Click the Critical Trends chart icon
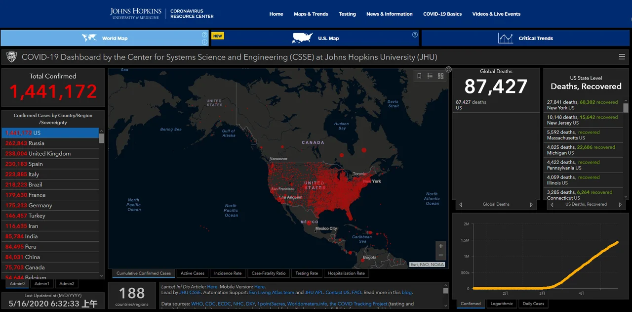The width and height of the screenshot is (632, 312). (505, 38)
